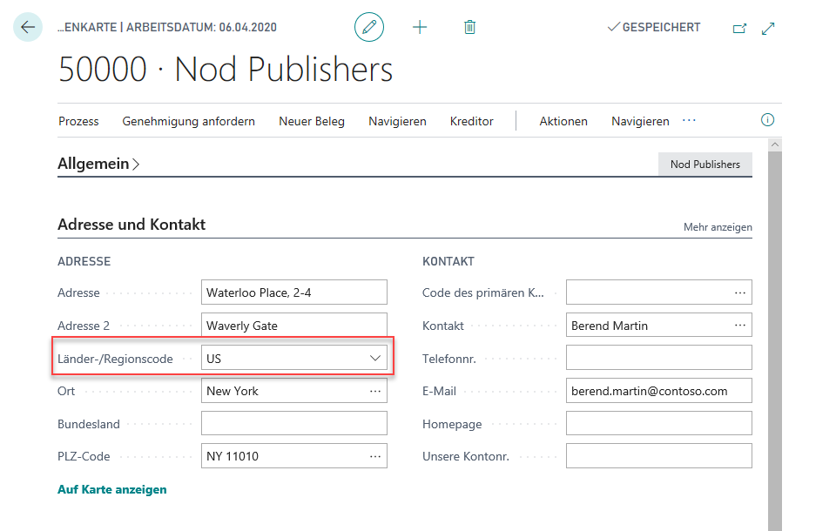Click the page title 50000 · Nod Publishers
The height and width of the screenshot is (531, 836).
[x=226, y=70]
